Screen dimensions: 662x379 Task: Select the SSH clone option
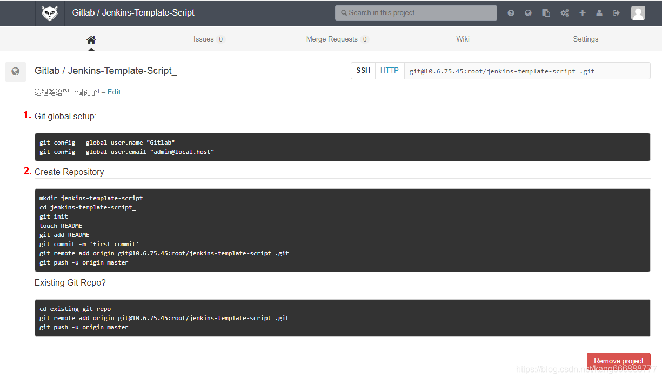click(x=363, y=71)
